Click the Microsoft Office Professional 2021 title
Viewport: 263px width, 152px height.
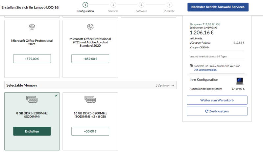click(x=32, y=42)
